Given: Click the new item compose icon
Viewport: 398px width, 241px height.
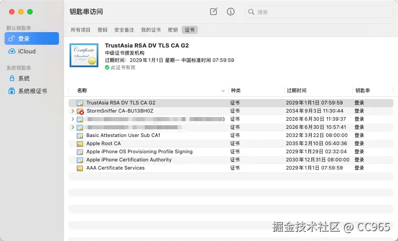Looking at the screenshot, I should [213, 12].
